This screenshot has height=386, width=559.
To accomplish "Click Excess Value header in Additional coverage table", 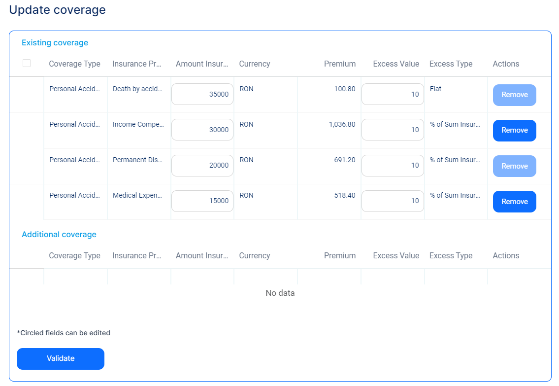I will pos(396,255).
